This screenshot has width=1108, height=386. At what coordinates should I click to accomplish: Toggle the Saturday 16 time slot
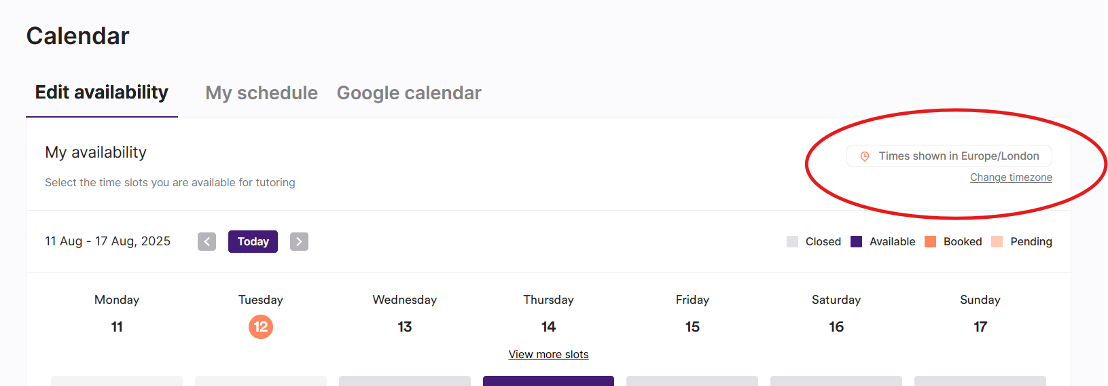click(836, 381)
